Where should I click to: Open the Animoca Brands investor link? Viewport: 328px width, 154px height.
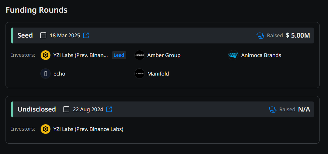pos(261,55)
